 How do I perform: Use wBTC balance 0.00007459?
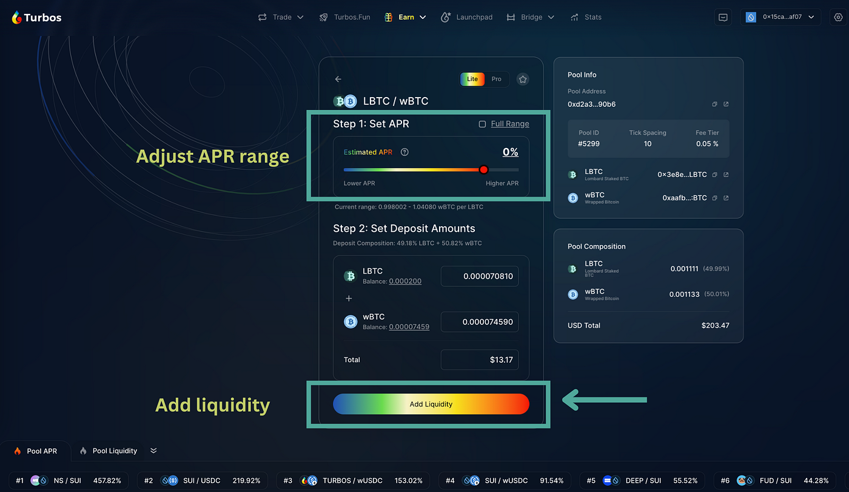409,327
